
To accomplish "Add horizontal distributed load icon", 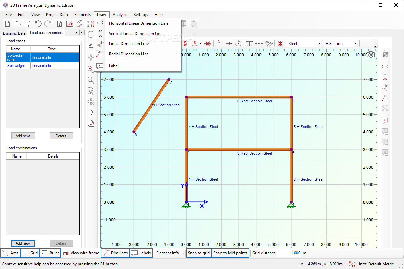I will coord(259,43).
